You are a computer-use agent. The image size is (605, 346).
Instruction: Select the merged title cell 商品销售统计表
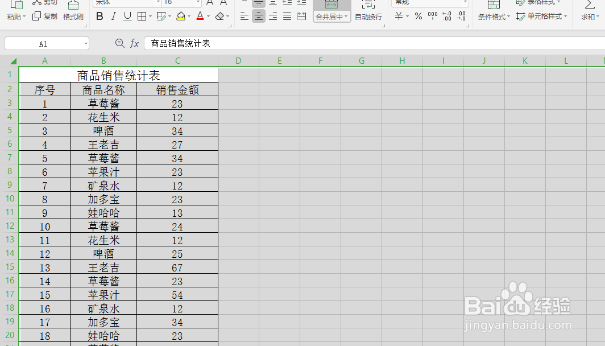[x=118, y=75]
